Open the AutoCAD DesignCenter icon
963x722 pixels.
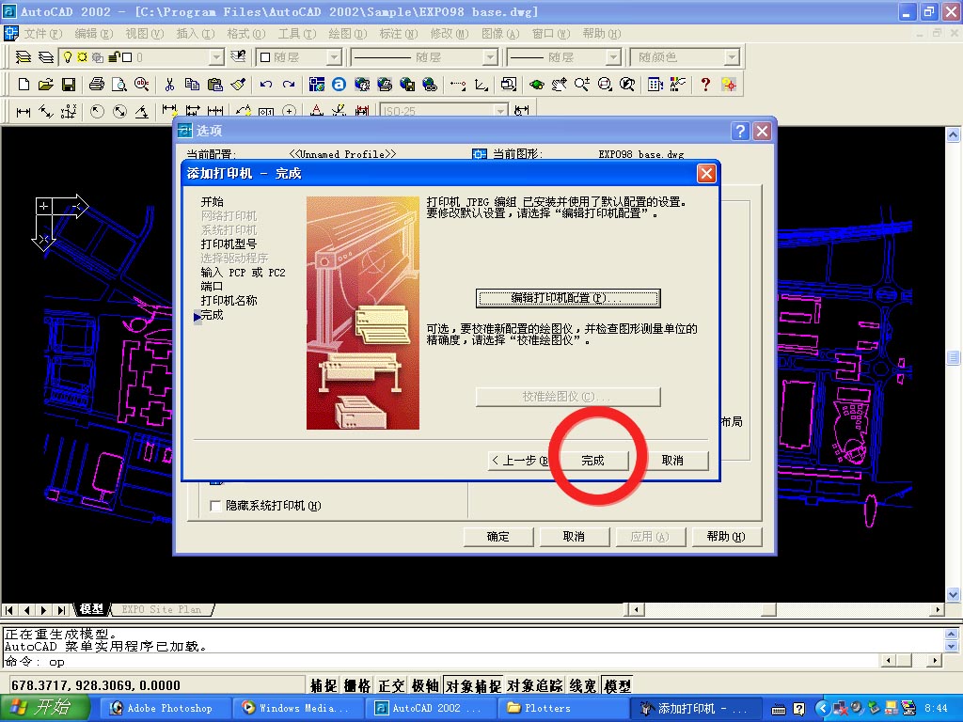655,84
